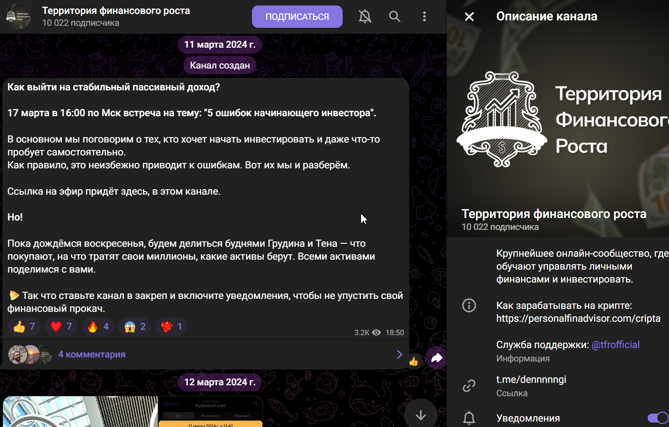
Task: Click the Описание канала panel title
Action: 547,16
